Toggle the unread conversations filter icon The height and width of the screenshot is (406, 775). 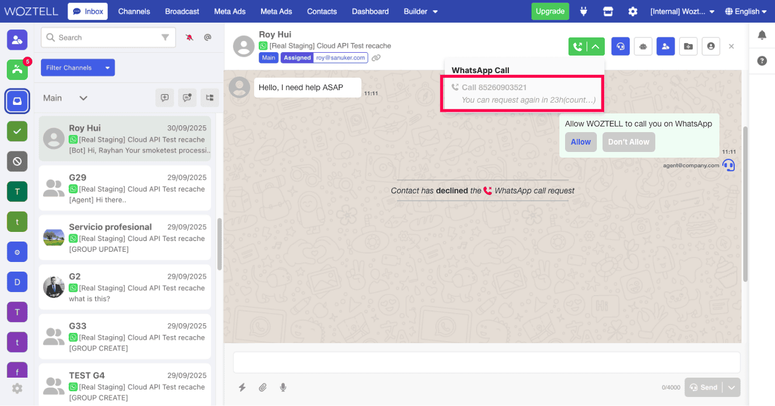tap(187, 98)
